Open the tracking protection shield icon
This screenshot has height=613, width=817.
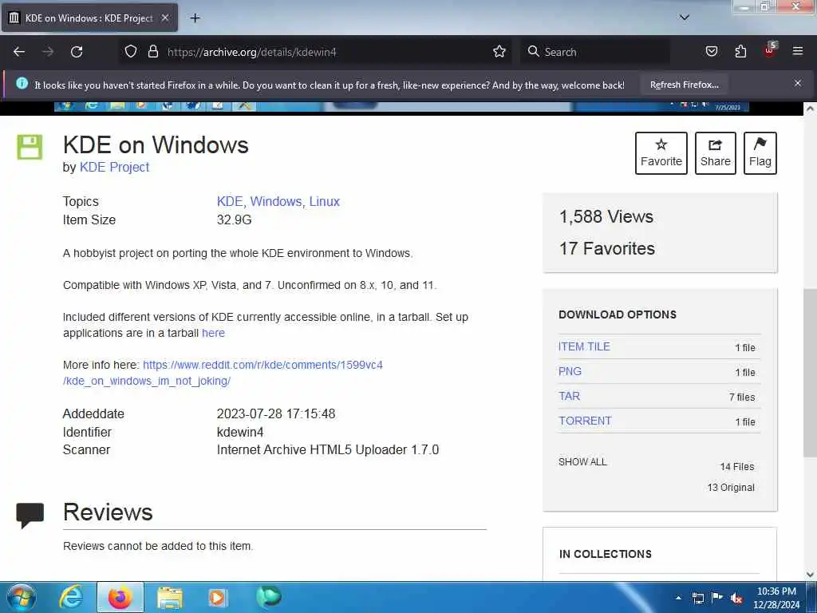pyautogui.click(x=131, y=52)
